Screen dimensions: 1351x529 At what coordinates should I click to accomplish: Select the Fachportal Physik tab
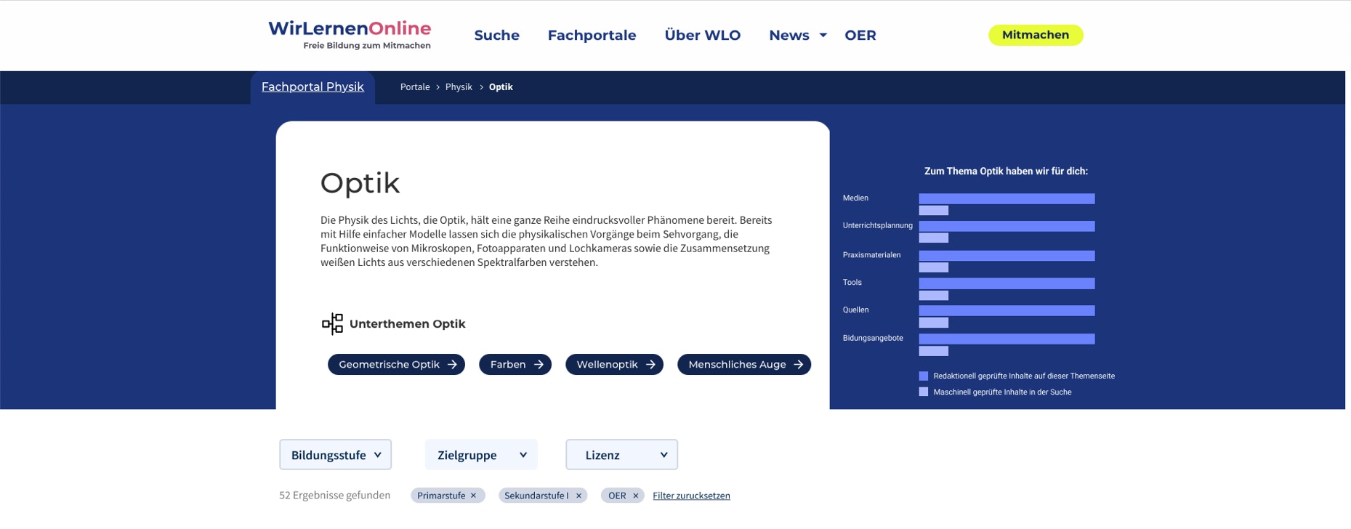(312, 87)
